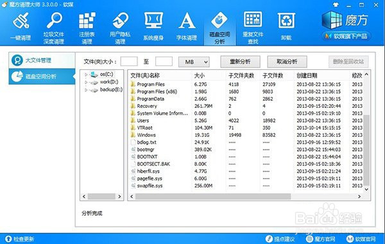This screenshot has height=244, width=385.
Task: Select 磁盘空间分析 toolbar tool
Action: [219, 28]
